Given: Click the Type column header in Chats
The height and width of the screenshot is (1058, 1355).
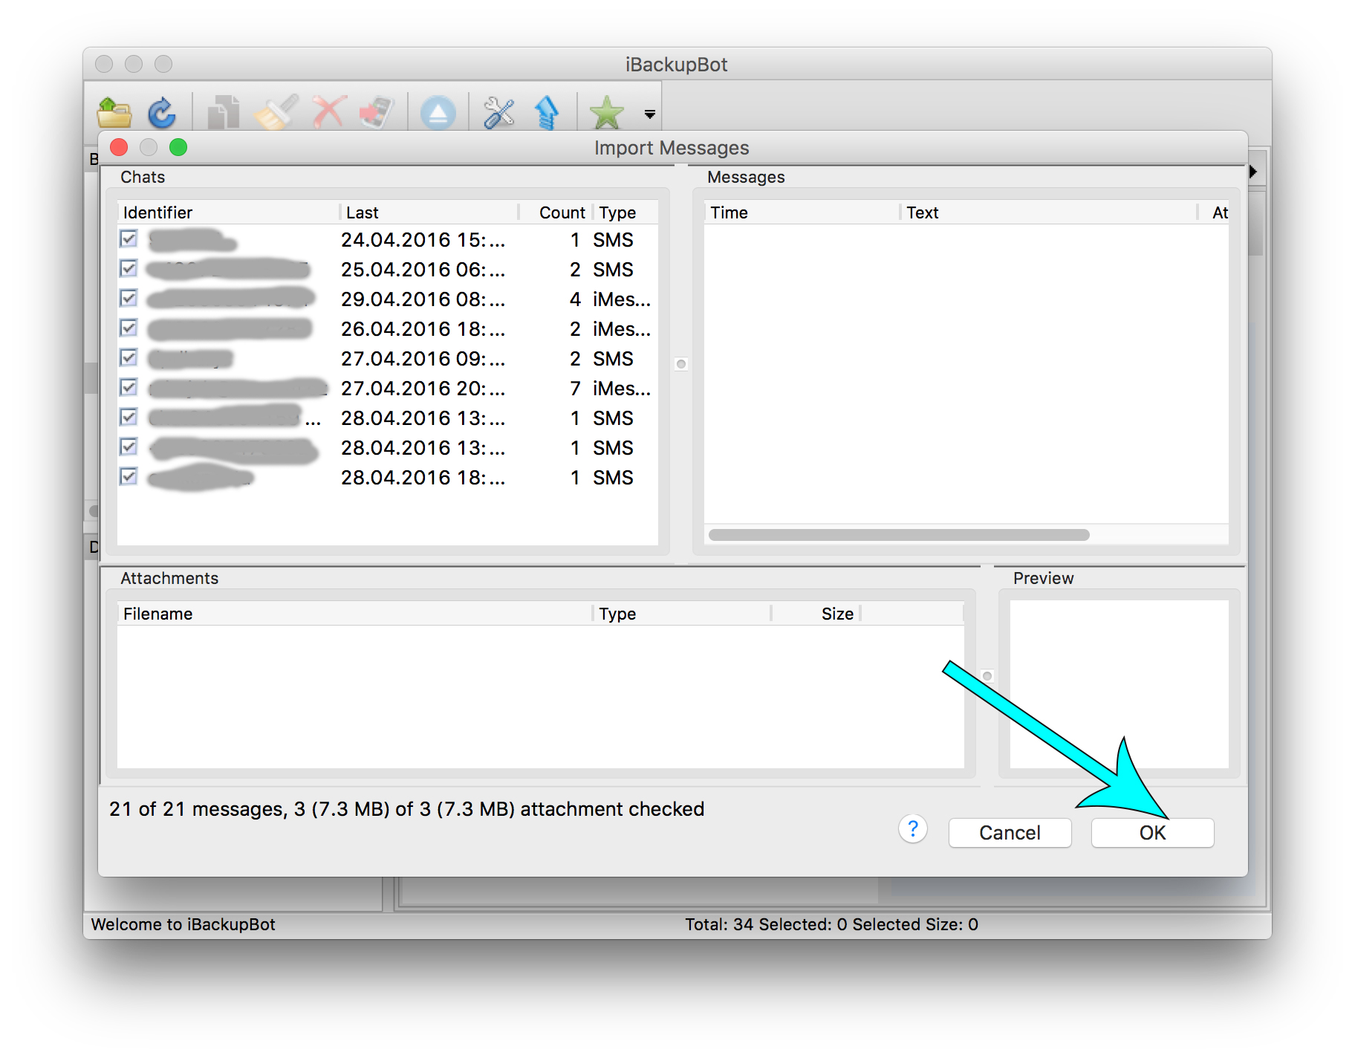Looking at the screenshot, I should 625,212.
